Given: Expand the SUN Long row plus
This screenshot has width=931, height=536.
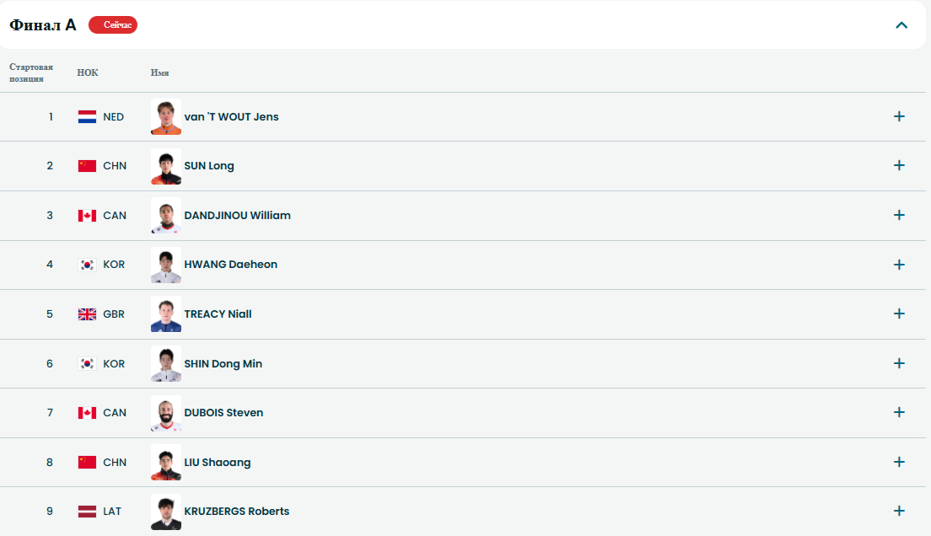Looking at the screenshot, I should [899, 165].
